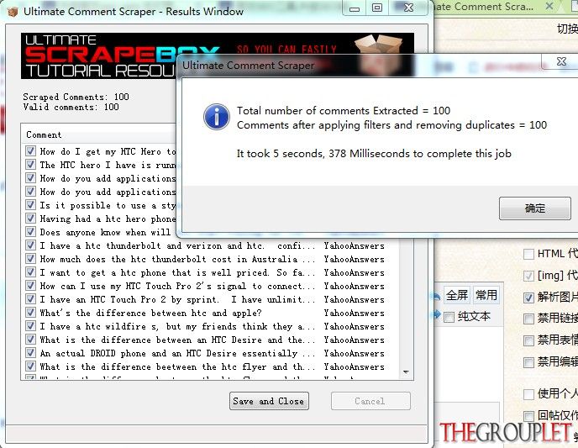Image resolution: width=578 pixels, height=448 pixels.
Task: Select 'How do you add applications' first row text
Action: [x=108, y=178]
